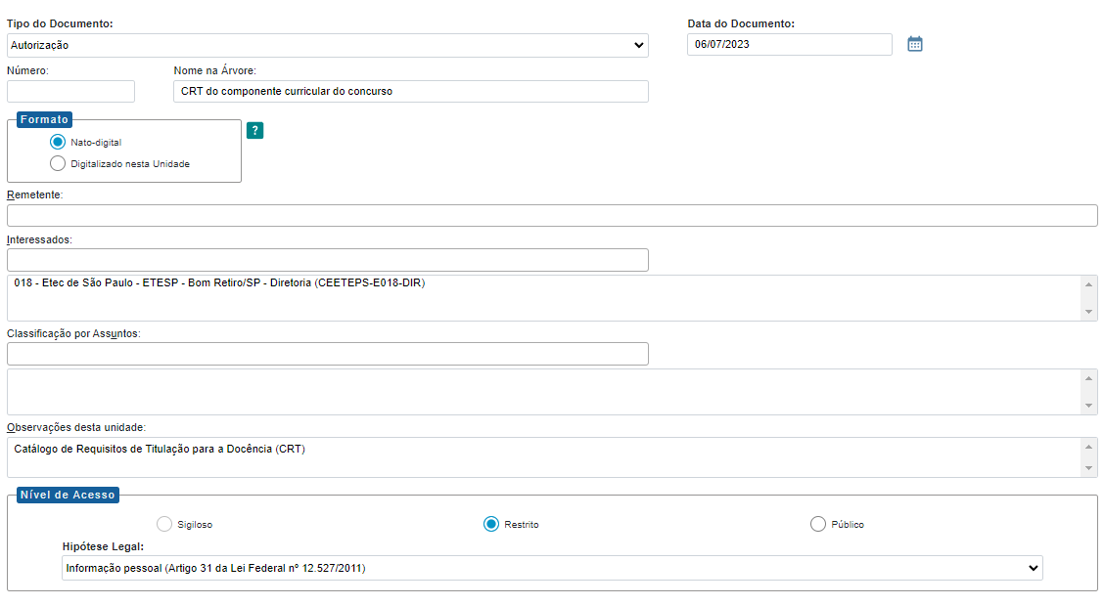Select the Público access level

click(x=818, y=524)
